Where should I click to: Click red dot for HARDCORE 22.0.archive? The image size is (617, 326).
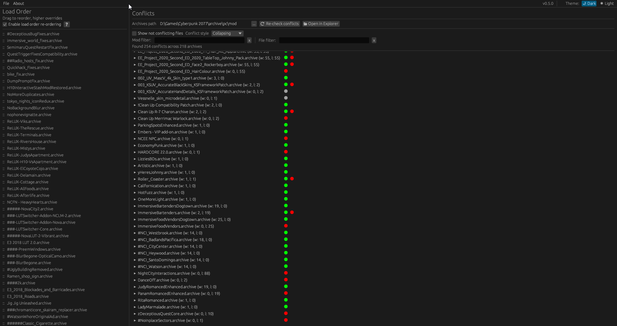click(286, 152)
